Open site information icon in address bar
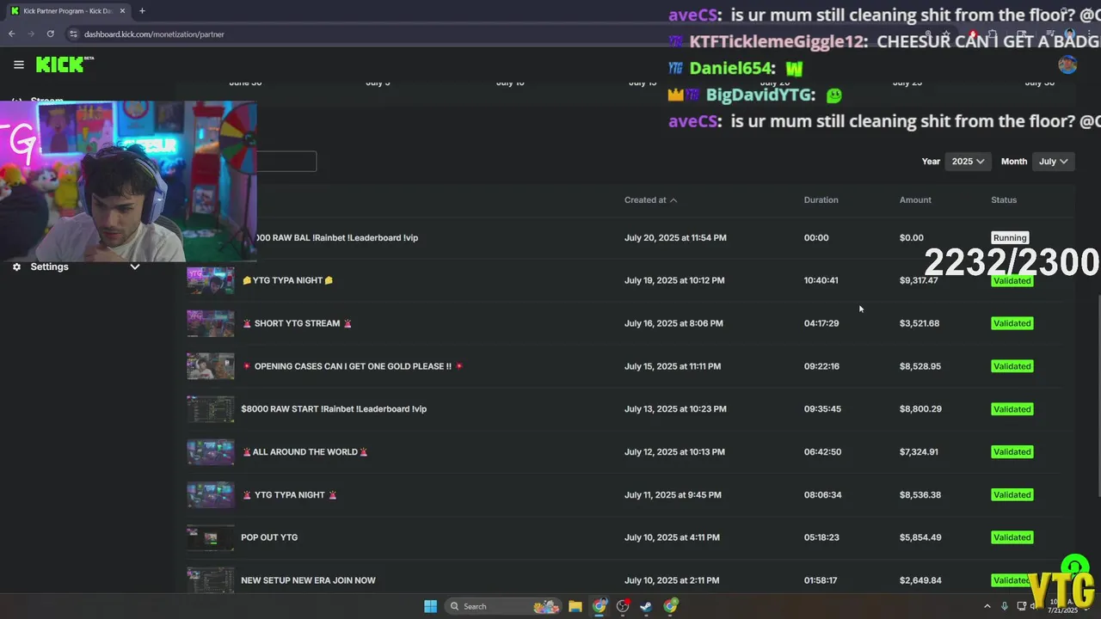 click(x=74, y=34)
